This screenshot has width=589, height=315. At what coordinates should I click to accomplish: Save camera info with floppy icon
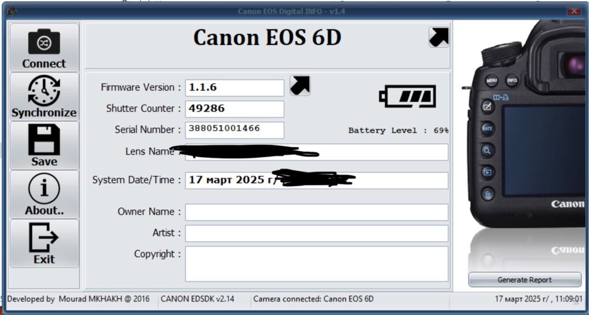coord(44,145)
